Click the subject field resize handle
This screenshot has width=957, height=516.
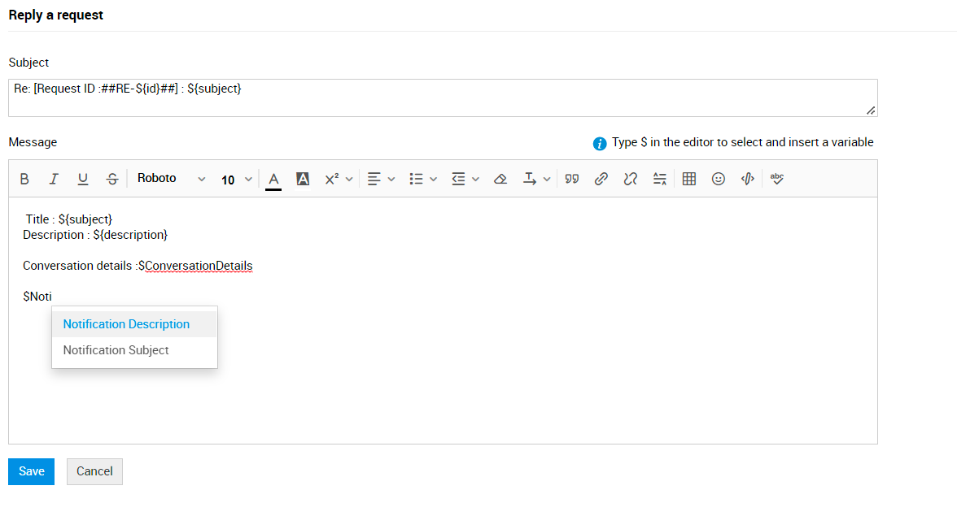pos(871,111)
